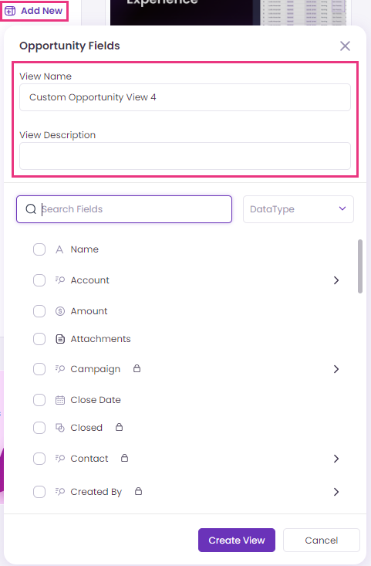Click the lookup icon beside Account

60,280
